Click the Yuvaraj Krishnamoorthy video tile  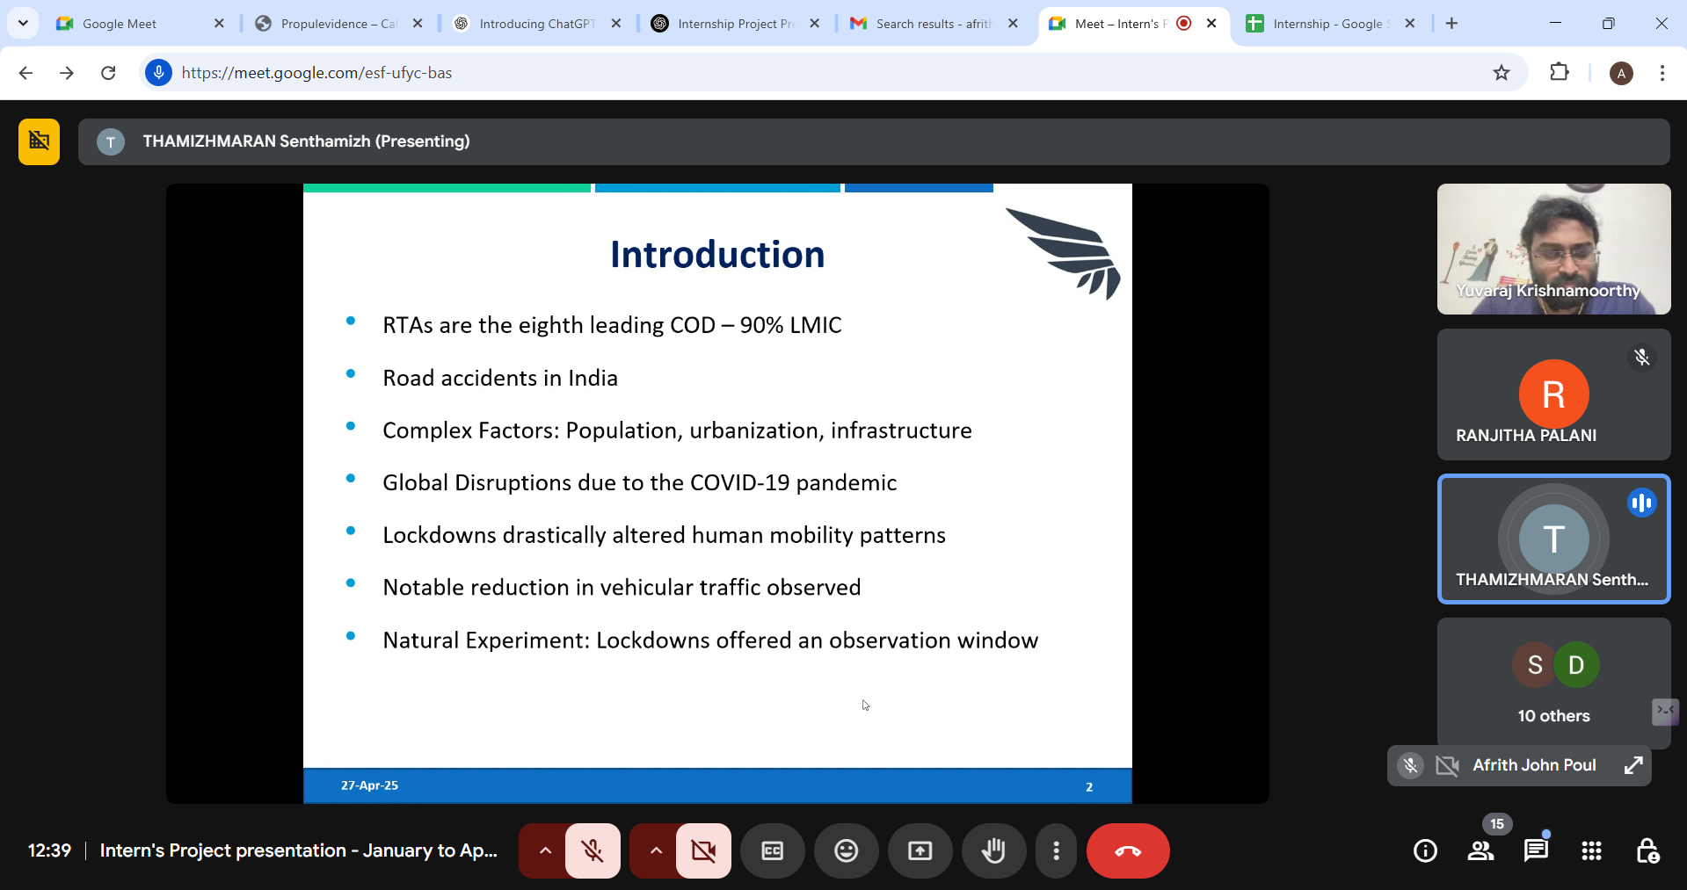[1553, 249]
